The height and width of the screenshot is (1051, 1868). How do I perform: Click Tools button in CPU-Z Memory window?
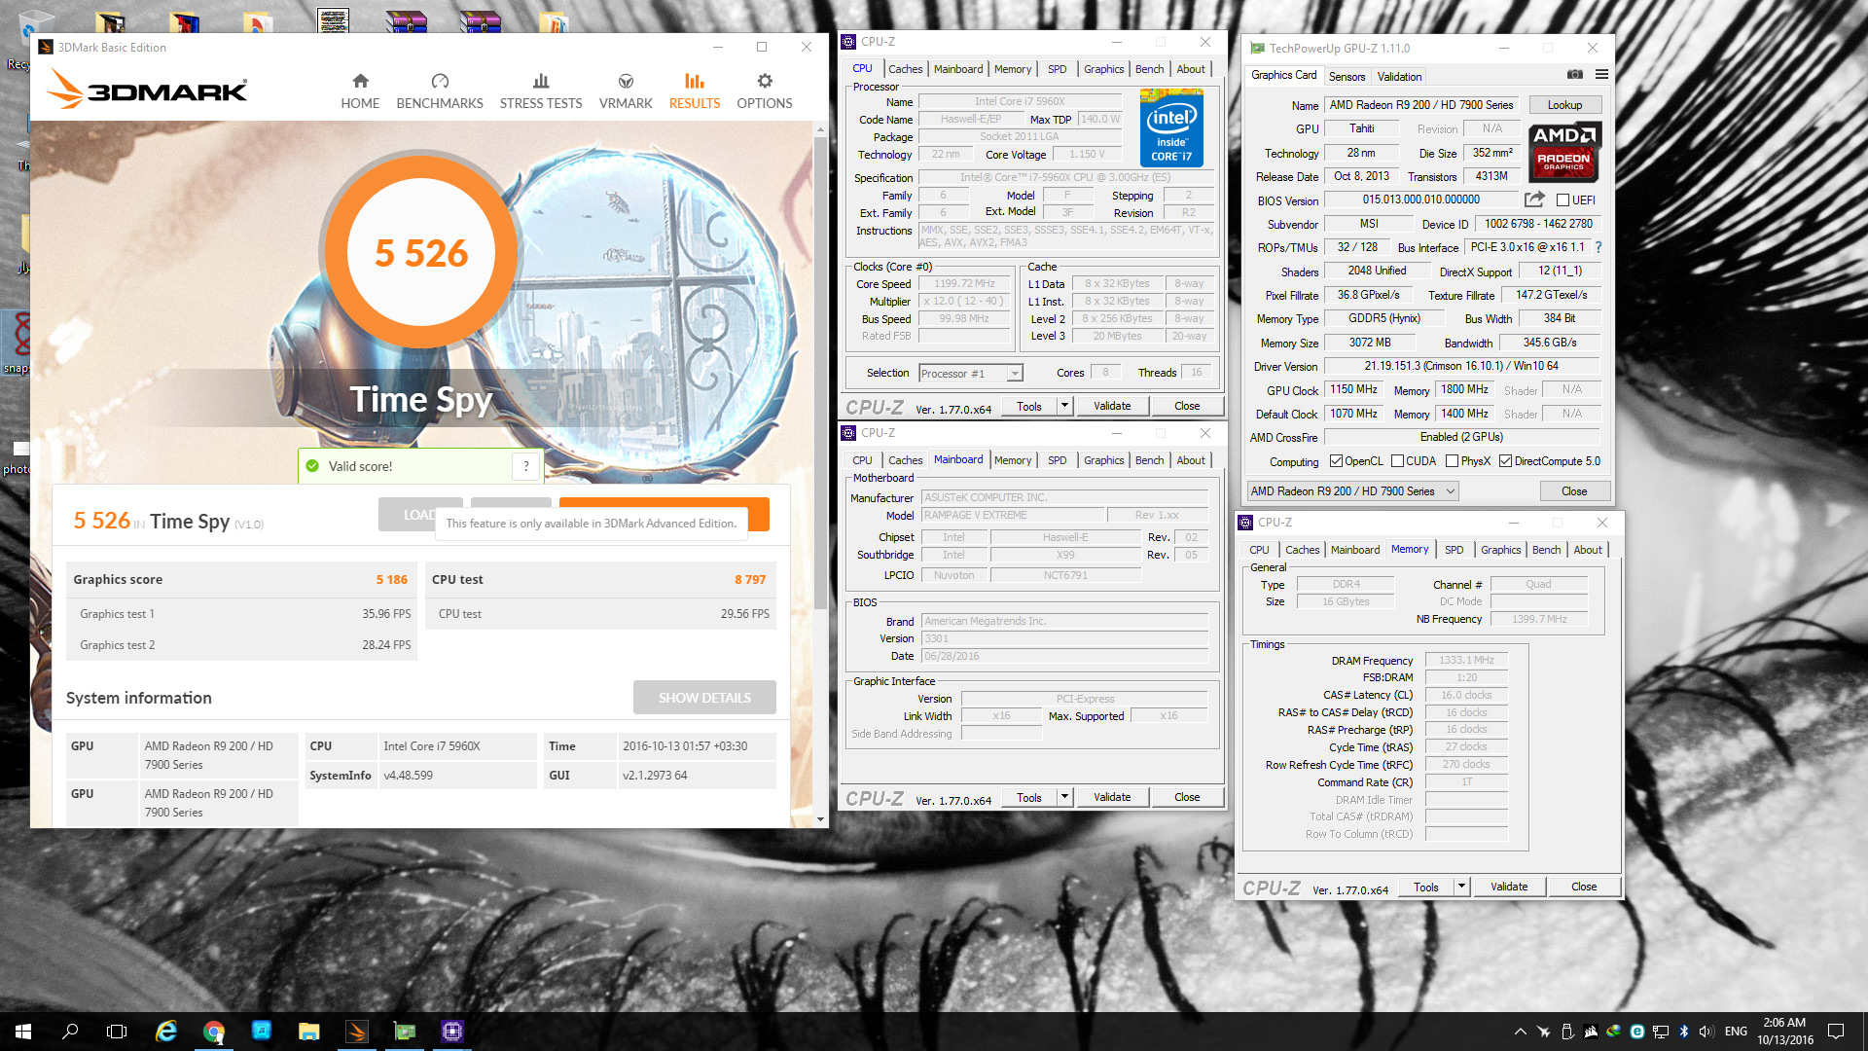[1426, 887]
